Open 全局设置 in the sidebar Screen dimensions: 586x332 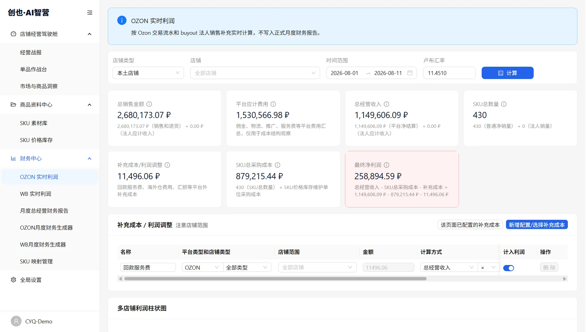(50, 280)
